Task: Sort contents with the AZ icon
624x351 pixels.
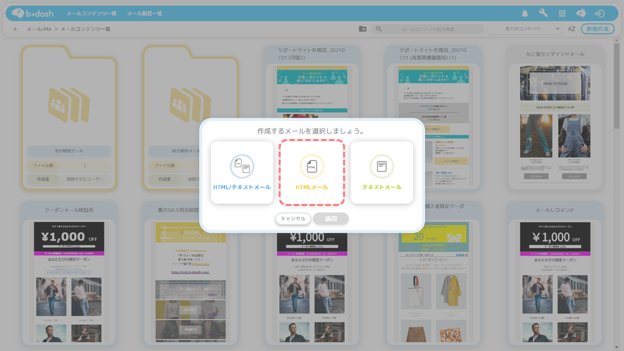Action: pos(572,29)
